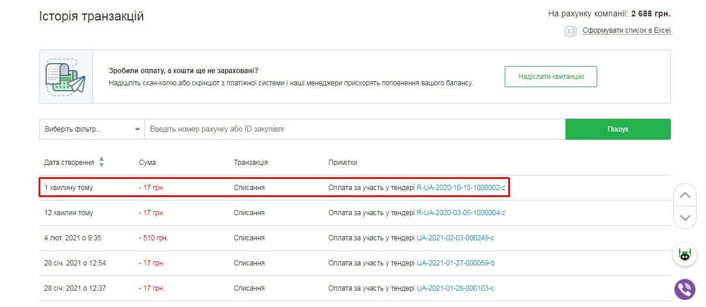Click the Excel file icon
The image size is (706, 307).
click(x=570, y=31)
